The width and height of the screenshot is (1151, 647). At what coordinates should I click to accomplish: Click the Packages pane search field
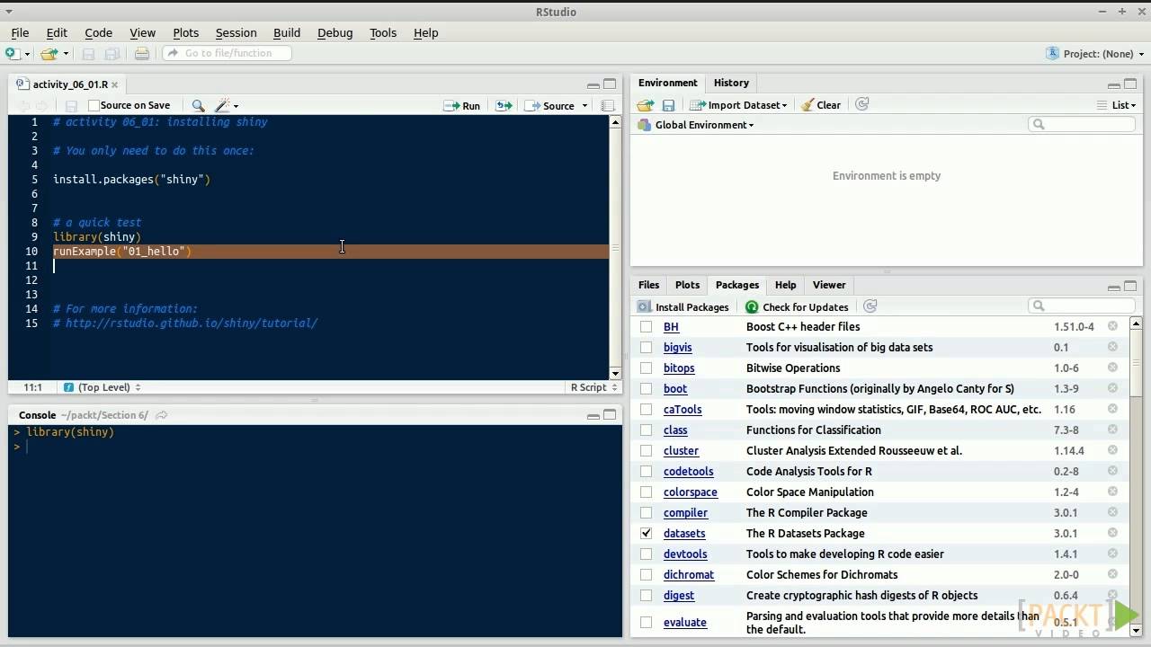1082,306
